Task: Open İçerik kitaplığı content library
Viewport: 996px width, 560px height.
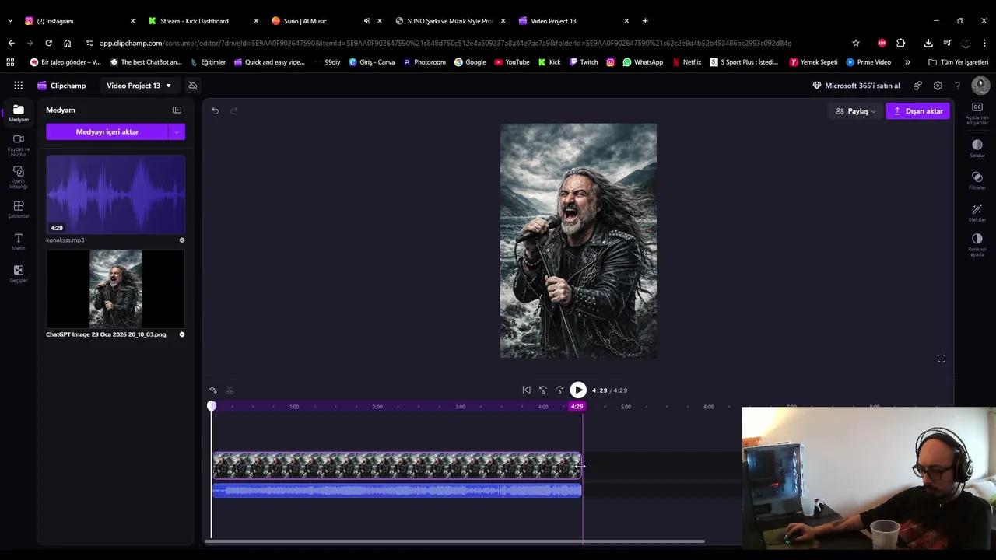Action: click(19, 177)
